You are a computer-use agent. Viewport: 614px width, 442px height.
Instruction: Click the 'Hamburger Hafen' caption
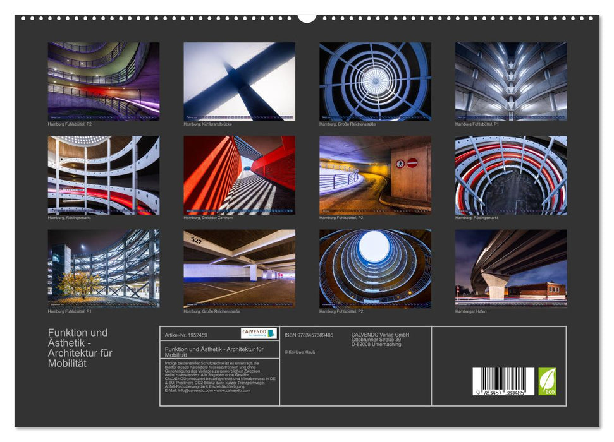pos(471,311)
